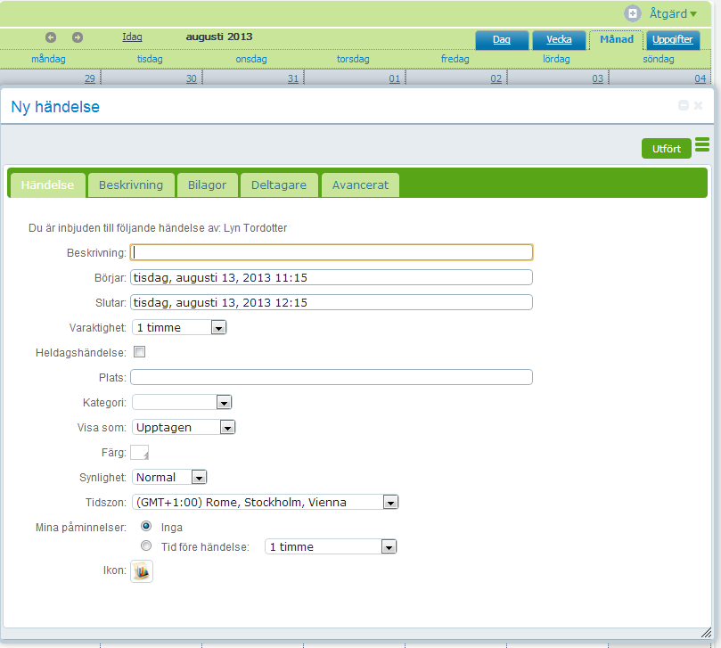Click the Slutar date field

[332, 302]
